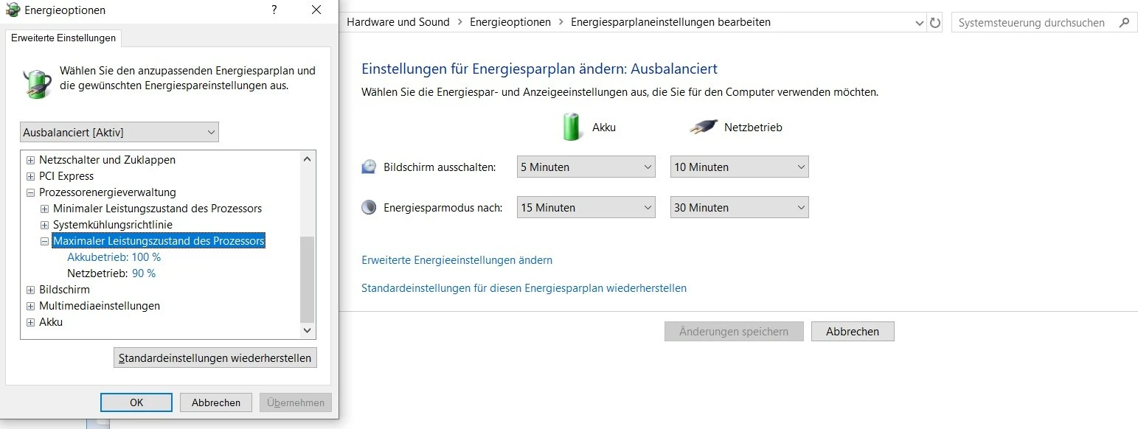Click the help question mark icon
This screenshot has height=429, width=1138.
click(274, 10)
